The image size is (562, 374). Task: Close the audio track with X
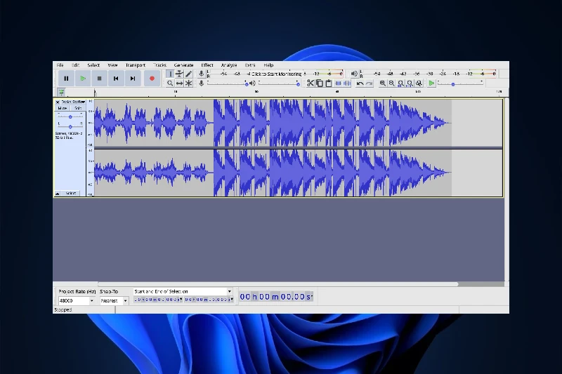(58, 102)
